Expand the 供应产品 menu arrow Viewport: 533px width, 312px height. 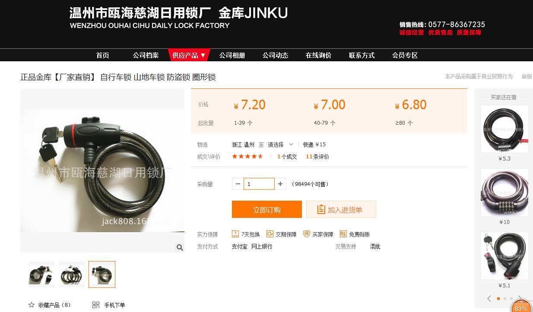[203, 55]
